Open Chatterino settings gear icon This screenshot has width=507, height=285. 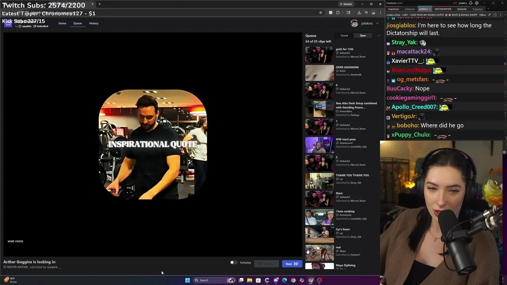click(x=477, y=3)
